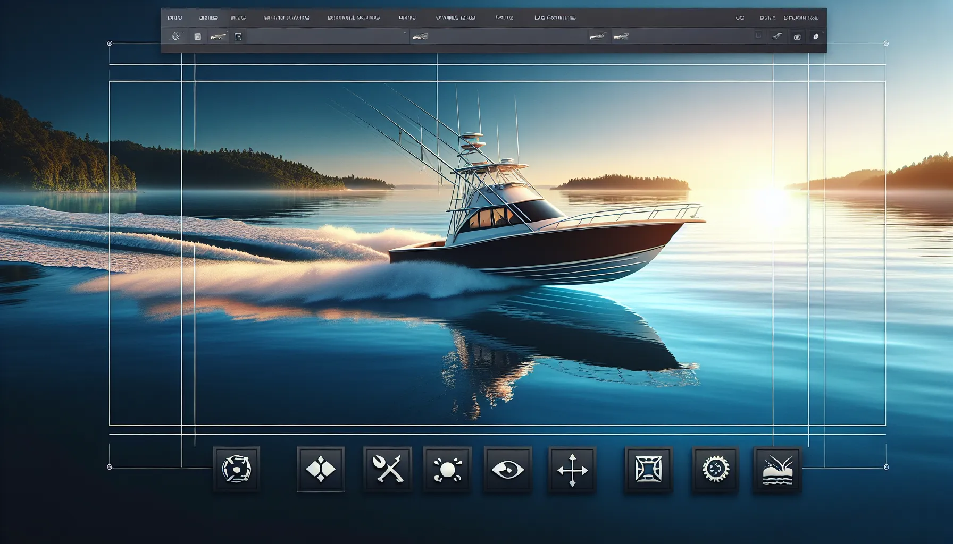Viewport: 953px width, 544px height.
Task: Select the boat thumbnail beside the left toolbar icons
Action: (x=218, y=37)
